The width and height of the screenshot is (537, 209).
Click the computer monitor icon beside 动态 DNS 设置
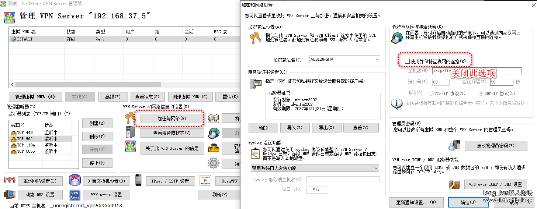click(10, 194)
